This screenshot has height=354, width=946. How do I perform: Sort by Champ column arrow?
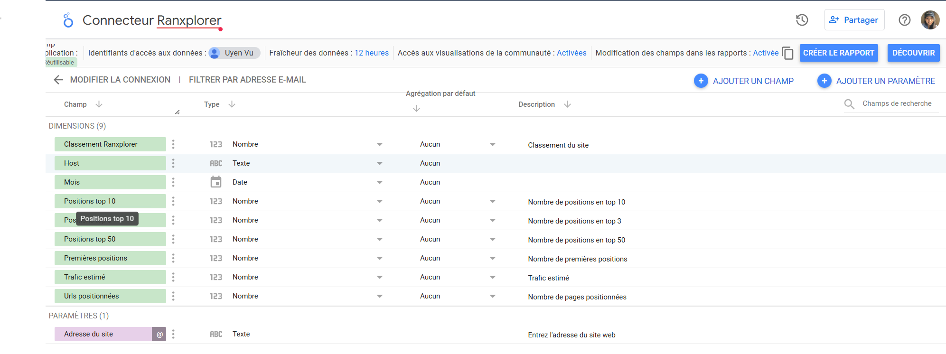coord(99,104)
